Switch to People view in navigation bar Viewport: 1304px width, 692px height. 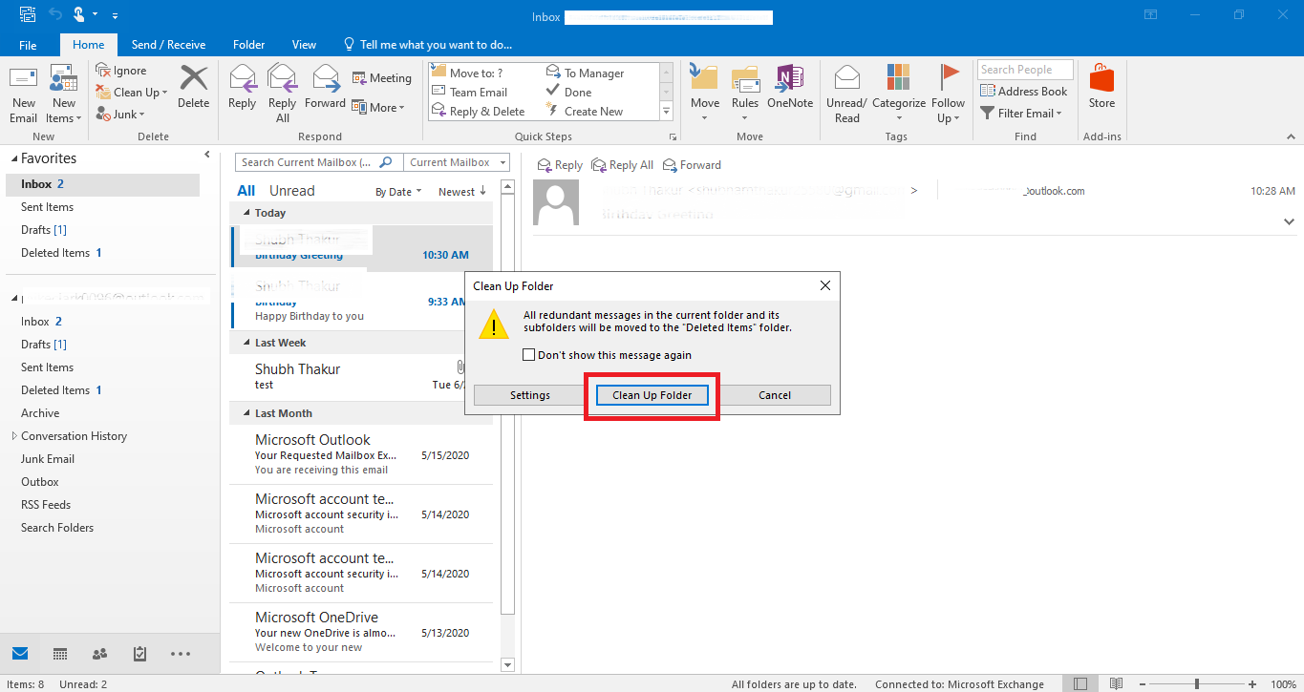99,654
